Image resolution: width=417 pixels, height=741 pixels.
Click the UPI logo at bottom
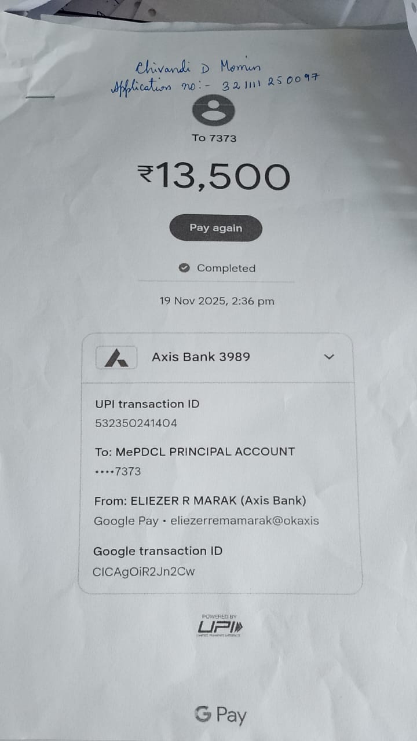click(221, 626)
